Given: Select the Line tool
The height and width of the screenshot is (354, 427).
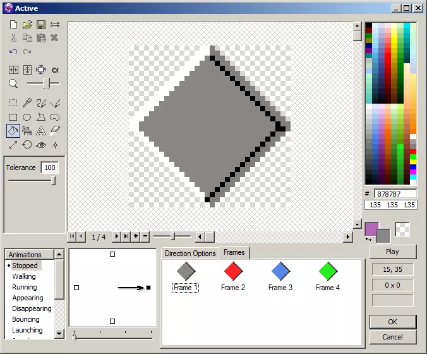Looking at the screenshot, I should 55,103.
